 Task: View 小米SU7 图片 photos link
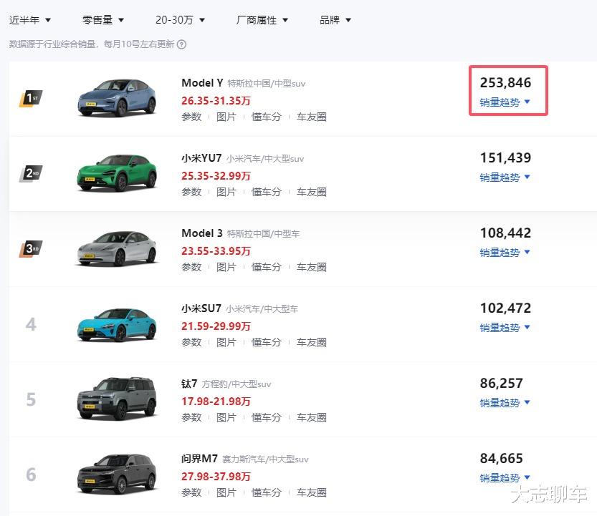(x=226, y=342)
